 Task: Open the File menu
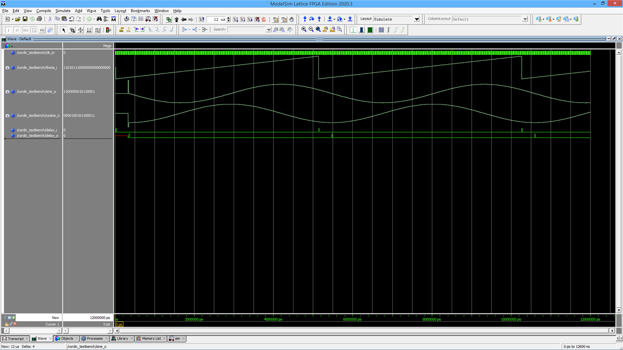[5, 11]
